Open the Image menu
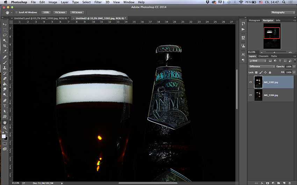Screen dimensions: 297x185 (x=53, y=2)
